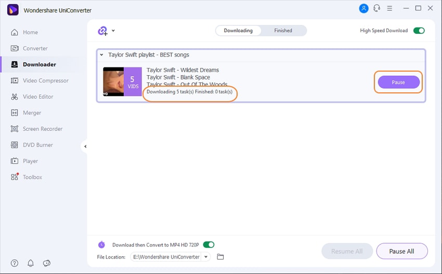Open the user account profile icon
Viewport: 442px width, 274px height.
click(363, 8)
